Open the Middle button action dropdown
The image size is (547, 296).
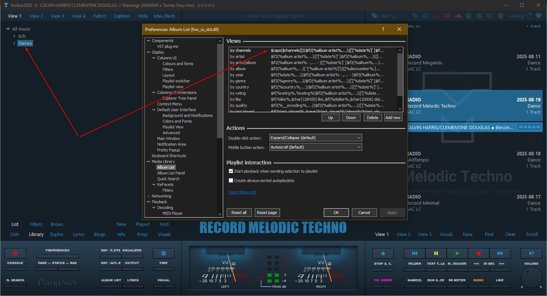click(316, 147)
